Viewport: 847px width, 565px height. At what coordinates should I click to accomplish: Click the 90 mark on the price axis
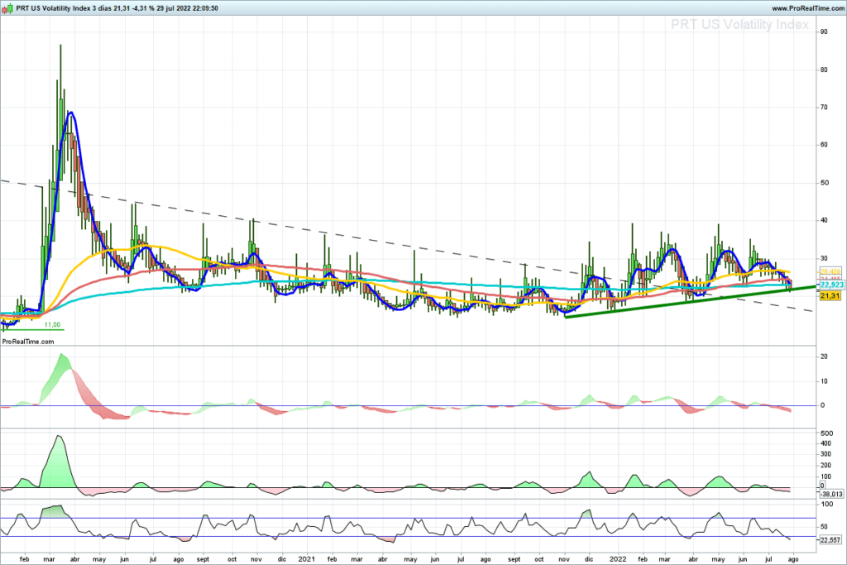[x=824, y=32]
